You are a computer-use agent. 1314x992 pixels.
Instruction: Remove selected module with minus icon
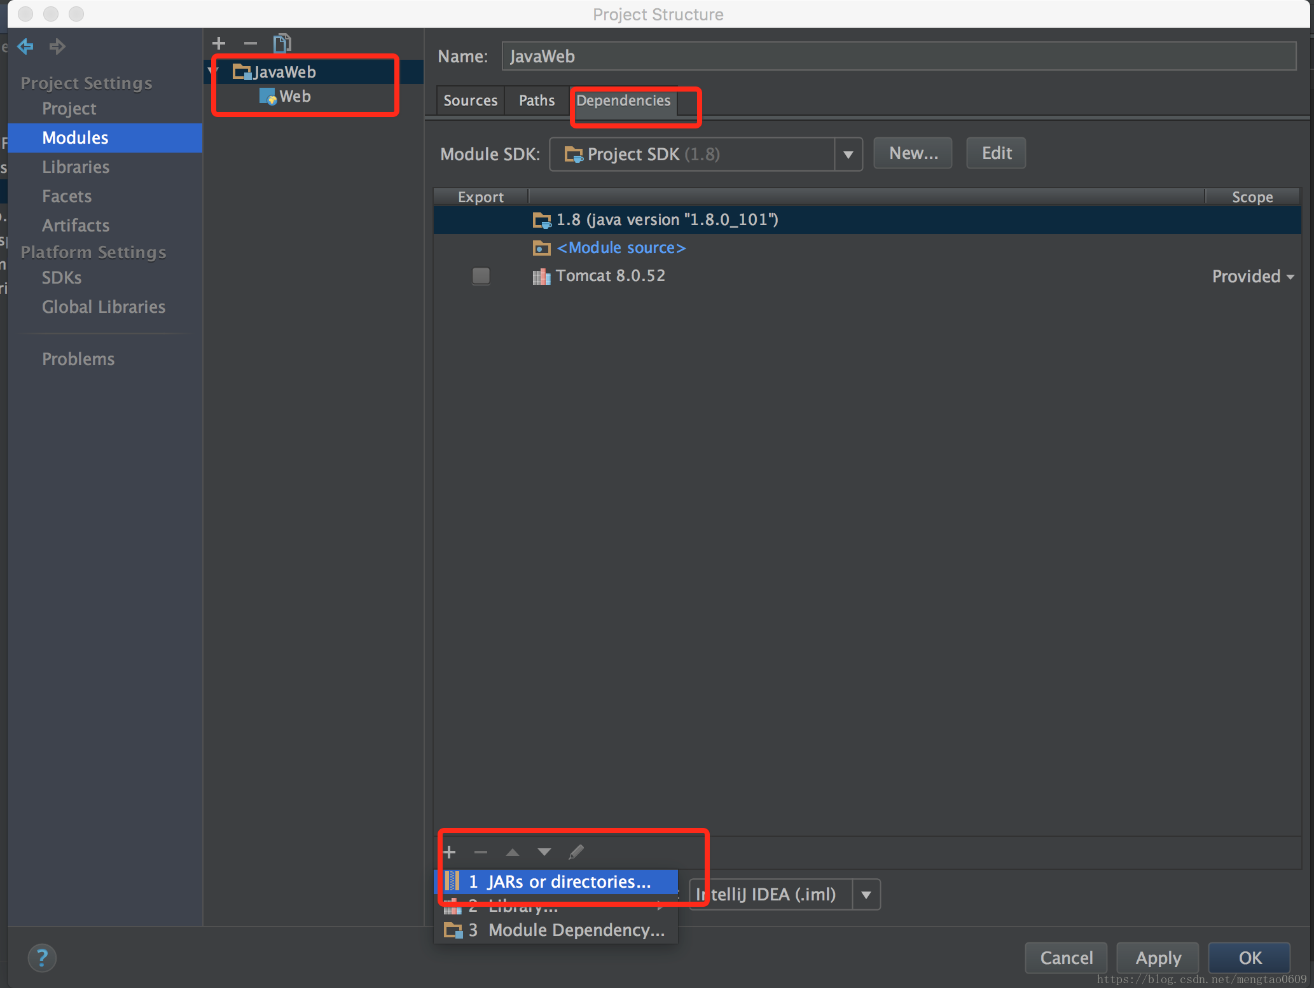coord(251,43)
